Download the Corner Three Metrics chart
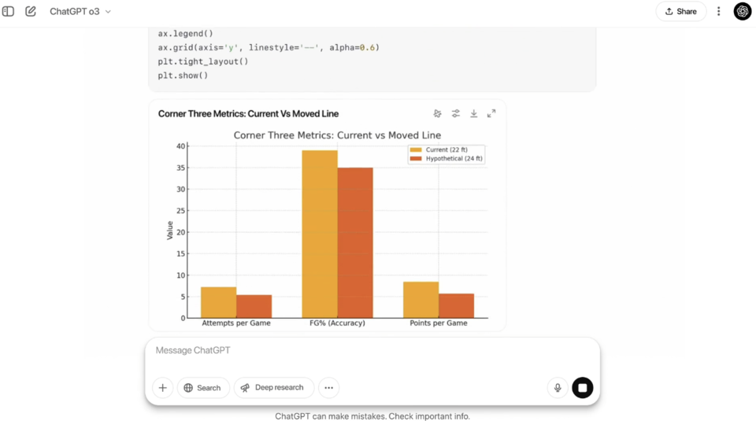Image resolution: width=756 pixels, height=421 pixels. [x=473, y=114]
